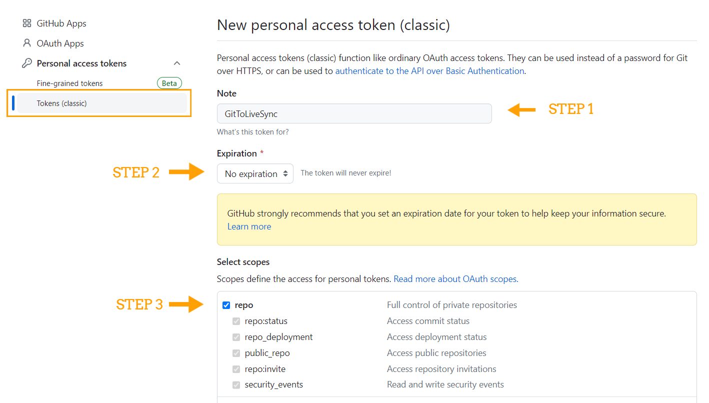The width and height of the screenshot is (709, 403).
Task: Collapse the Personal access tokens section chevron
Action: click(x=176, y=63)
